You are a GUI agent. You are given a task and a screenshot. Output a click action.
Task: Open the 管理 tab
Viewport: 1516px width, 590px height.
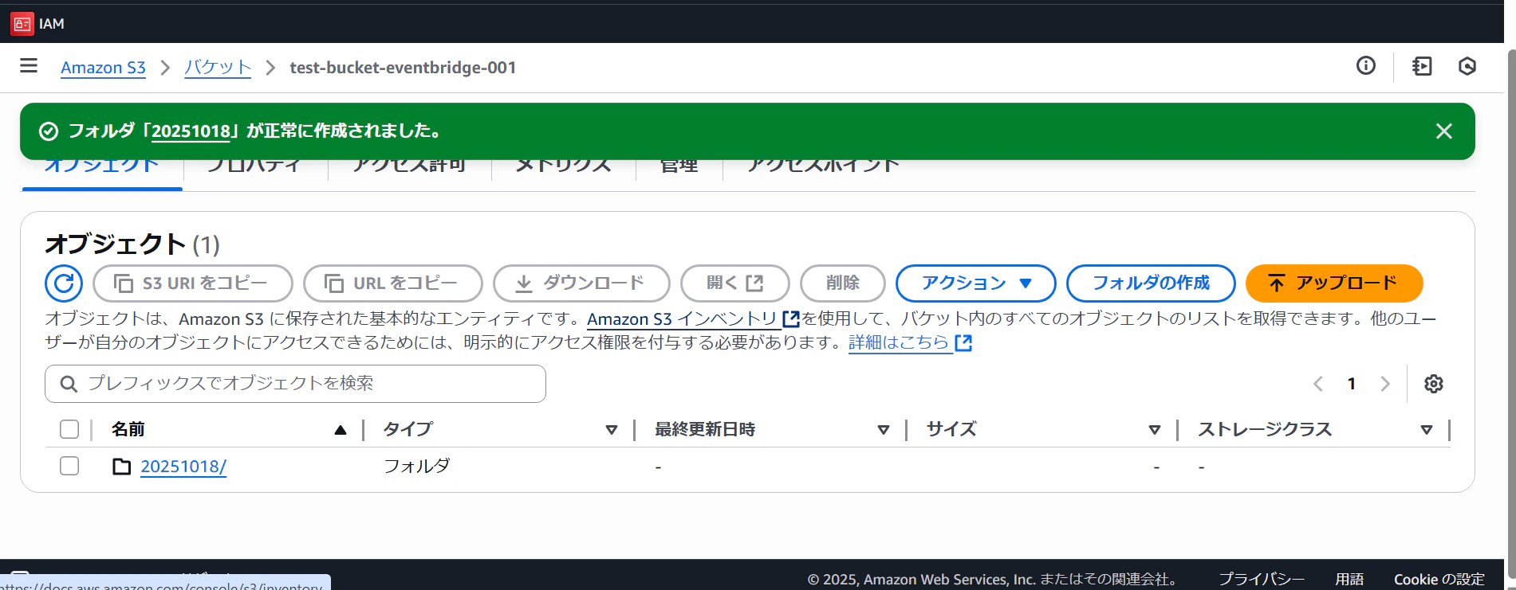pos(679,167)
